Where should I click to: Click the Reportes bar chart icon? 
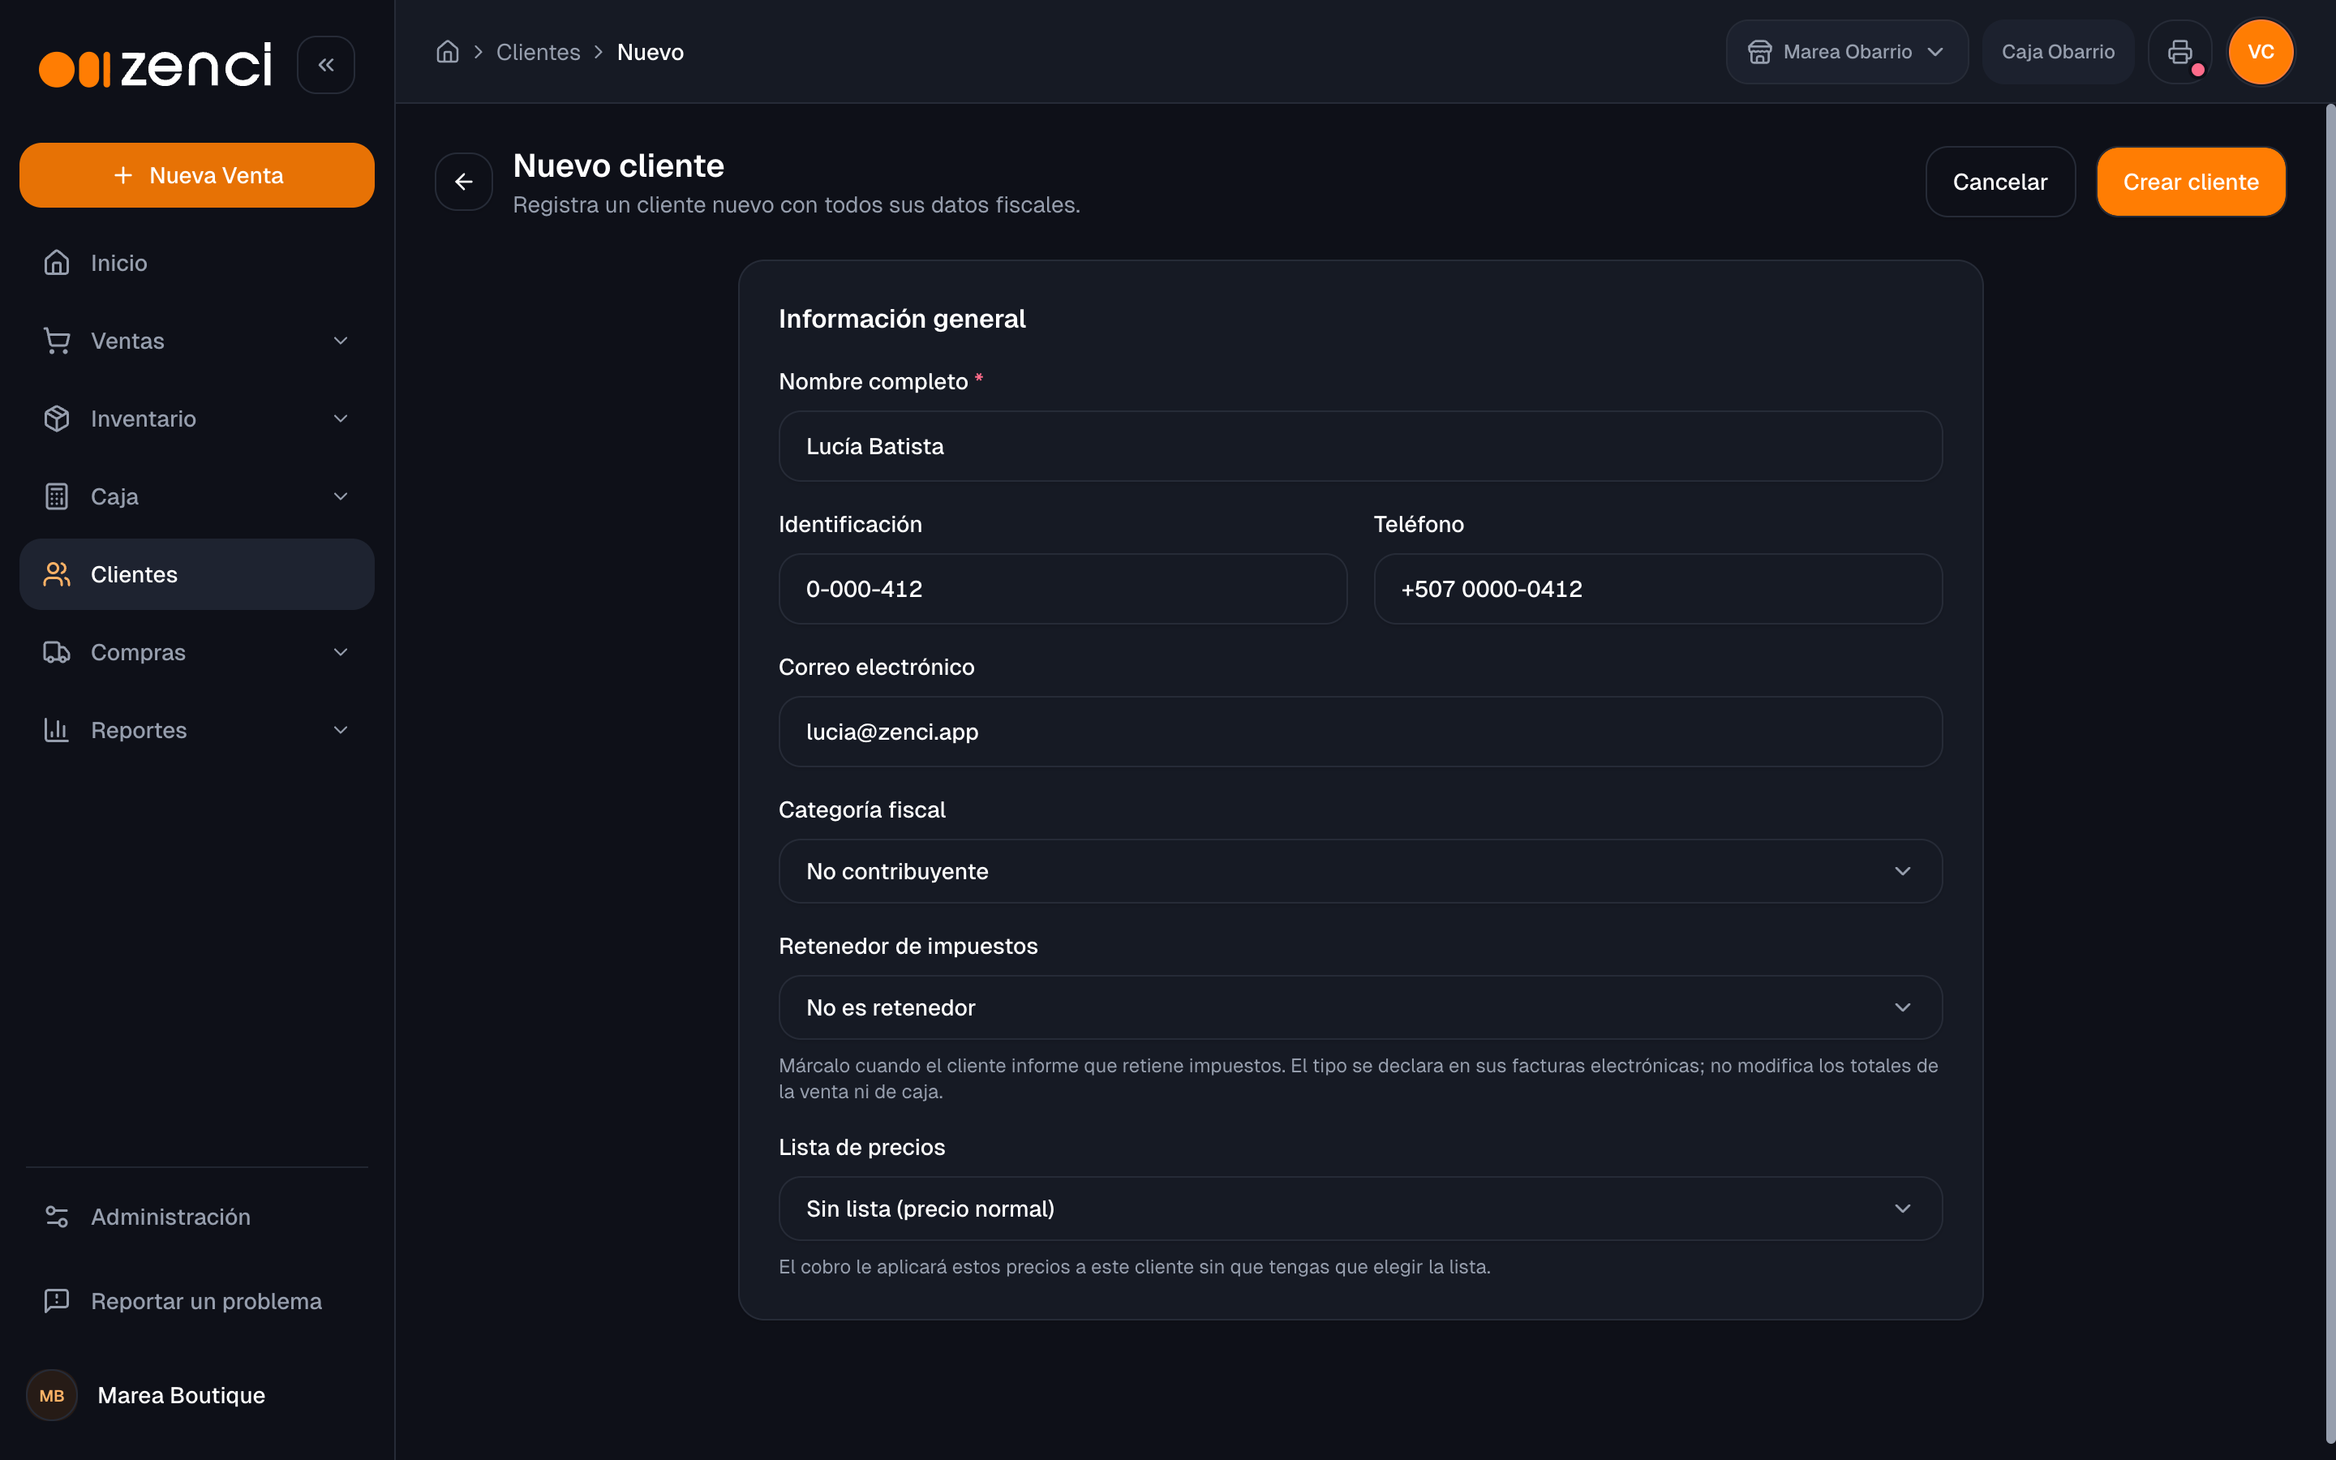tap(57, 730)
